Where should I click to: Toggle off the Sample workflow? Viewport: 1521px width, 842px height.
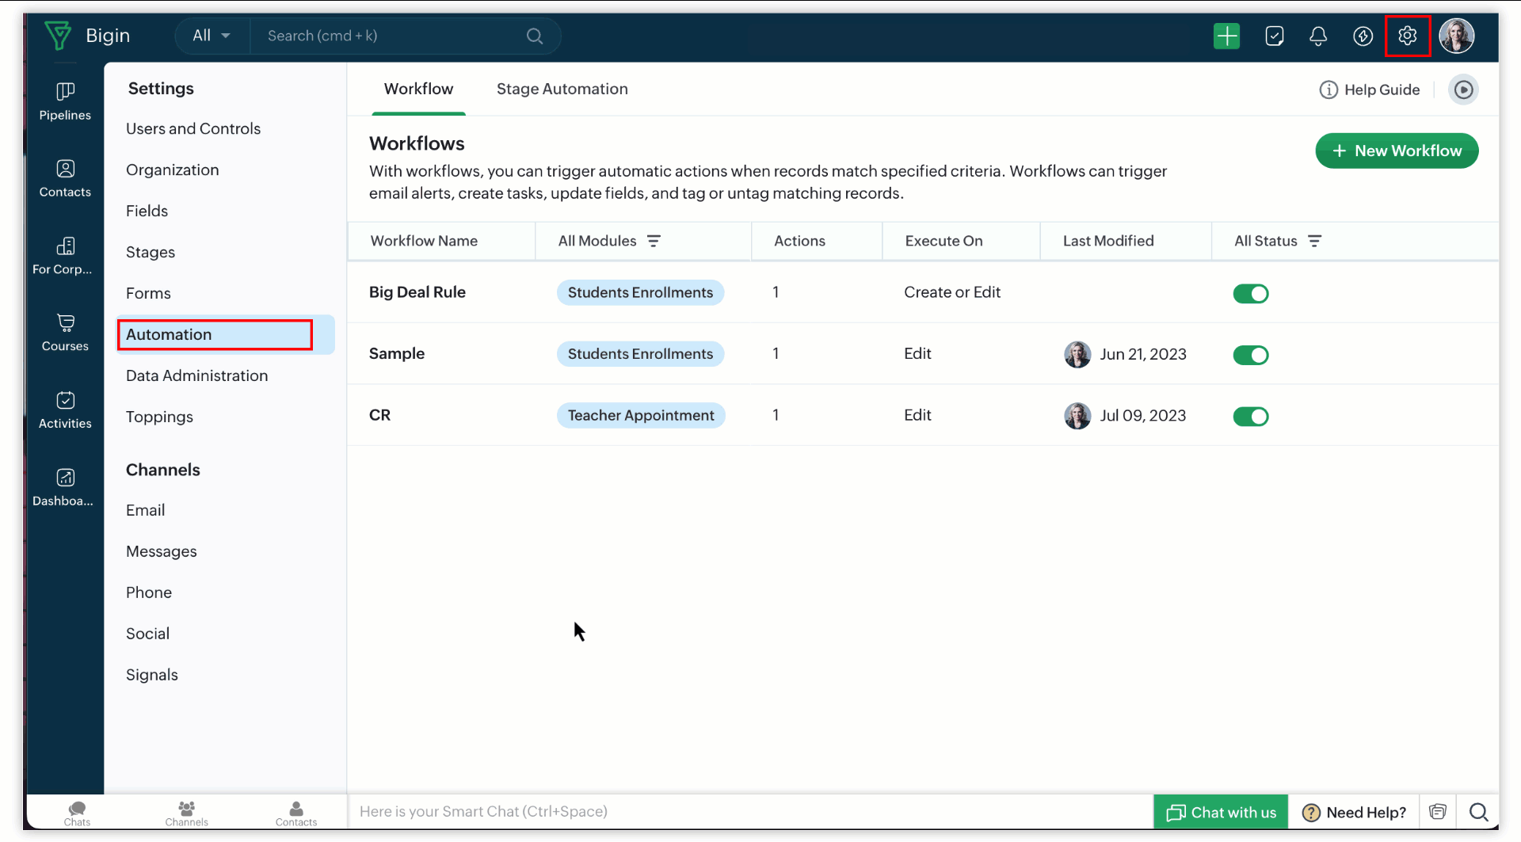click(1251, 355)
